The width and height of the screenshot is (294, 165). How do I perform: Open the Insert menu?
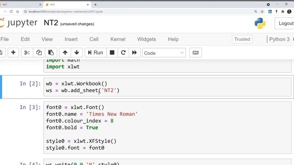(x=71, y=39)
